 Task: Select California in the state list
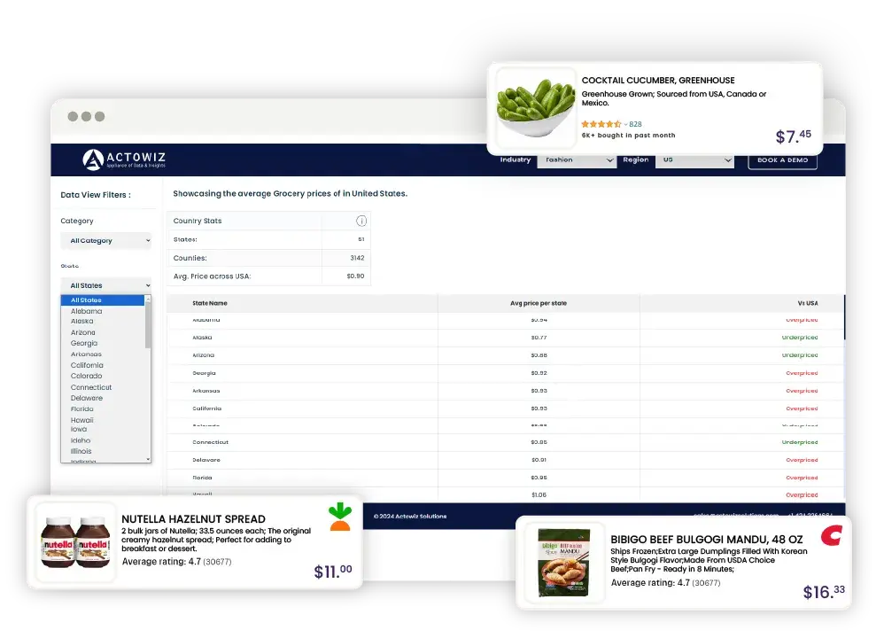point(87,365)
